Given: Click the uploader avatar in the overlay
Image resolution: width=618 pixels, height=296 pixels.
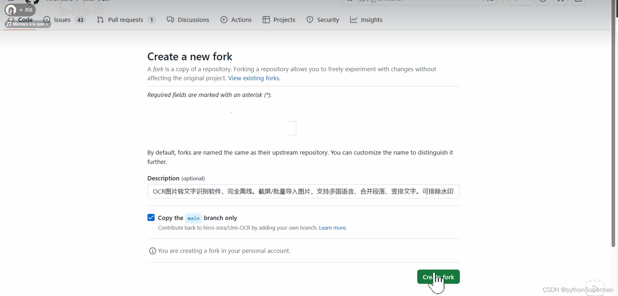Looking at the screenshot, I should point(11,10).
